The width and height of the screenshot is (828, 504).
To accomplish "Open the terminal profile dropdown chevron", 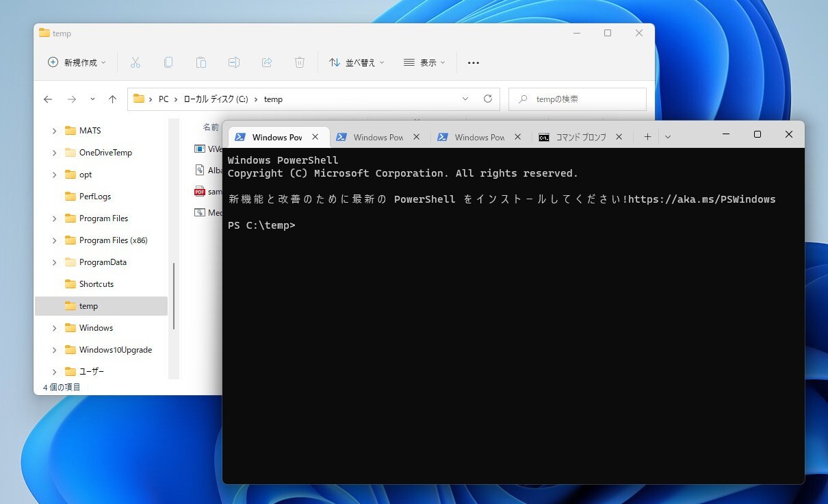I will pos(668,137).
